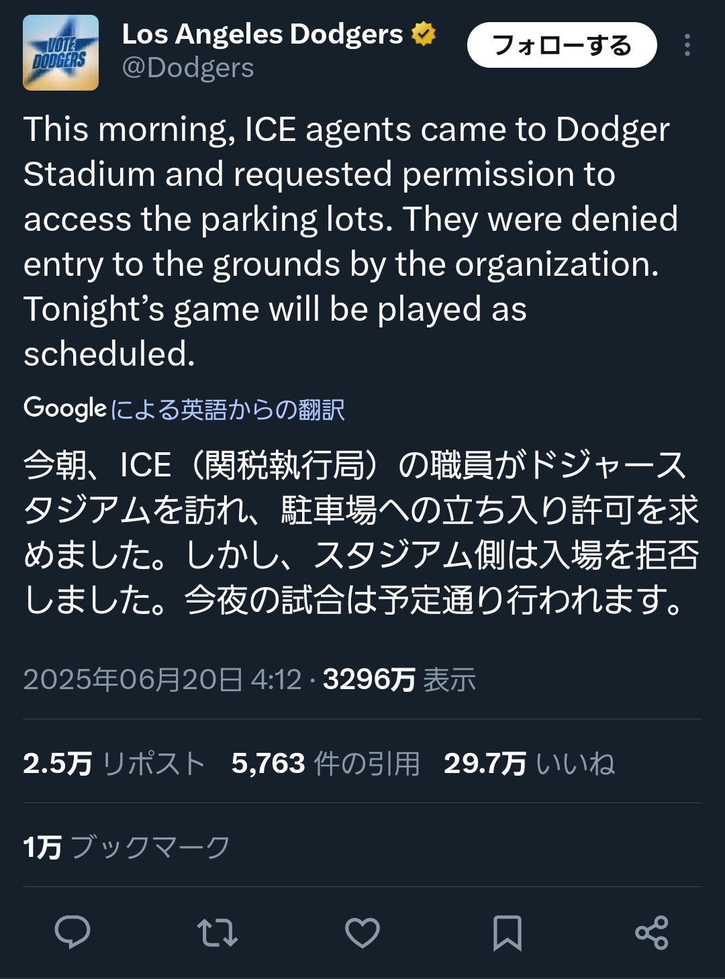Viewport: 725px width, 979px height.
Task: Tap the share icon
Action: tap(651, 933)
